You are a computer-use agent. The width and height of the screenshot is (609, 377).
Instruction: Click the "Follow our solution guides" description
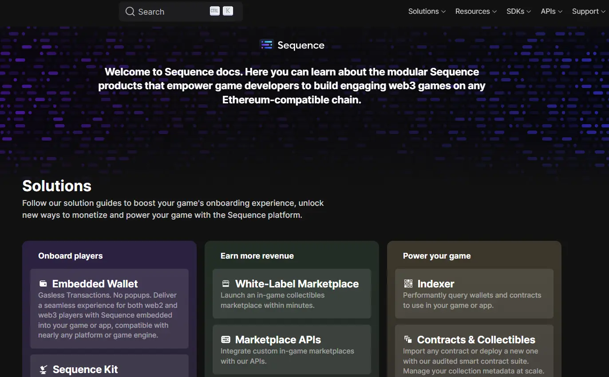173,209
